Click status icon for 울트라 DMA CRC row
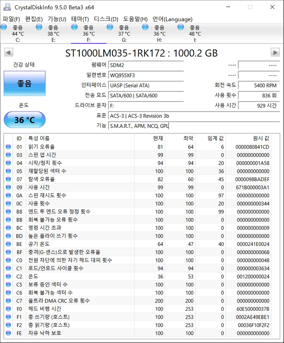This screenshot has width=284, height=343. [8, 301]
